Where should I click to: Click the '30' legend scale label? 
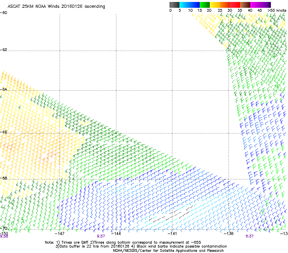click(230, 11)
